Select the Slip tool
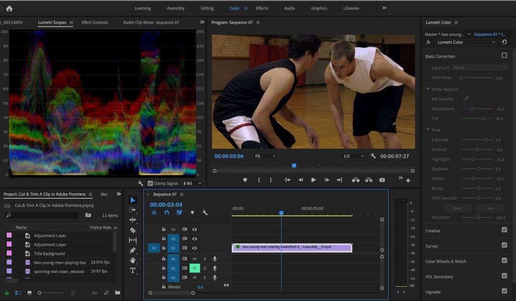Image resolution: width=516 pixels, height=301 pixels. [x=133, y=240]
